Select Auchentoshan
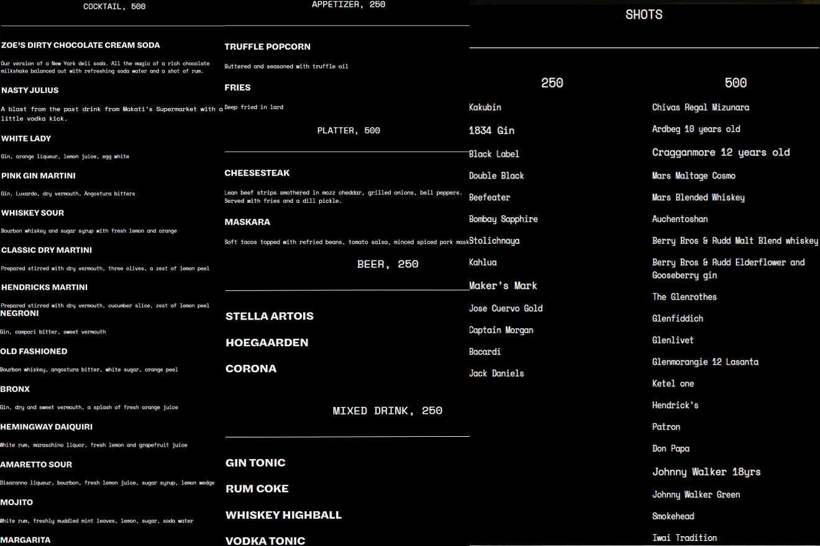Image resolution: width=820 pixels, height=546 pixels. click(680, 219)
